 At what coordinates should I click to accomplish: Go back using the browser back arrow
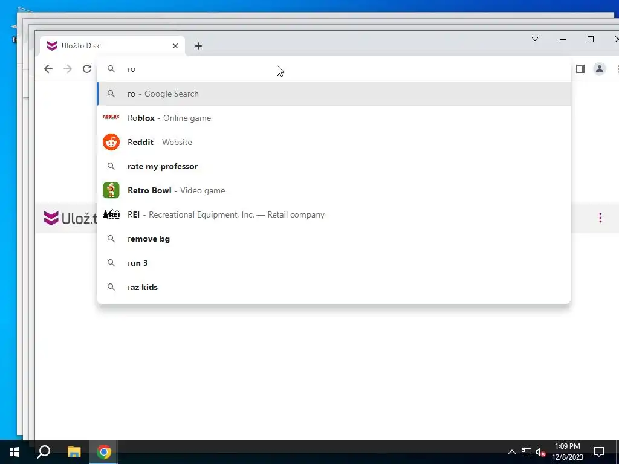click(48, 69)
